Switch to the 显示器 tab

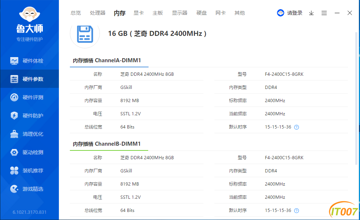[180, 13]
